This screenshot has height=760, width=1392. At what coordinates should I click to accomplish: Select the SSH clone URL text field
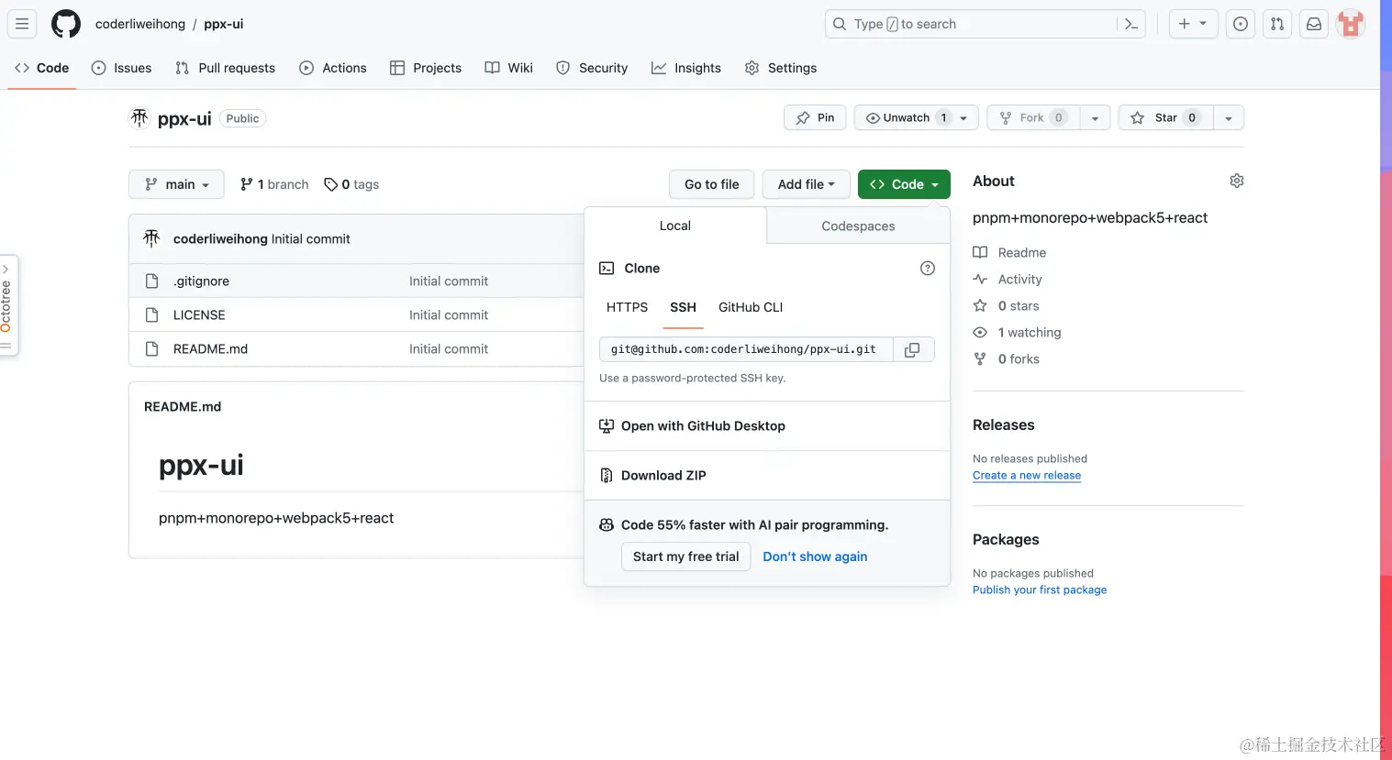(x=746, y=349)
